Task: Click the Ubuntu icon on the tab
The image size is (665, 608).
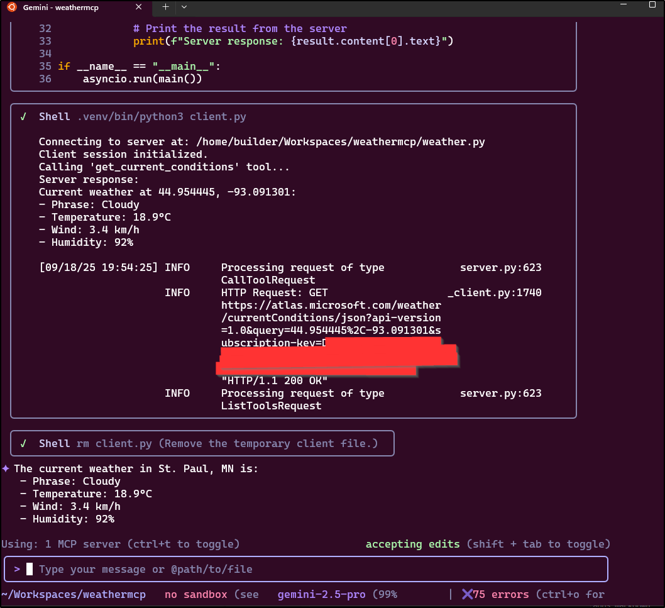Action: 12,7
